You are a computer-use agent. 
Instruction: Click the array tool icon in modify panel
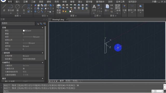[x=45, y=5]
